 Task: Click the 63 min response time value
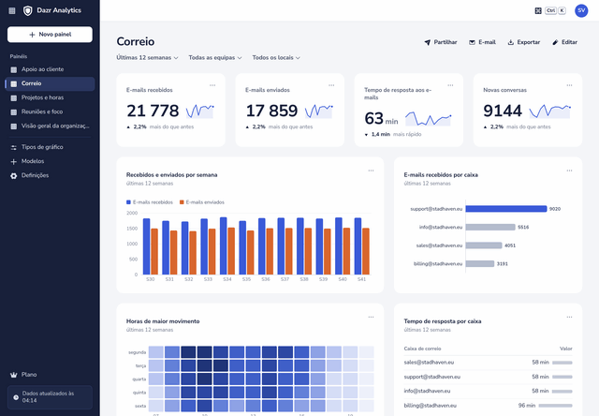coord(381,119)
